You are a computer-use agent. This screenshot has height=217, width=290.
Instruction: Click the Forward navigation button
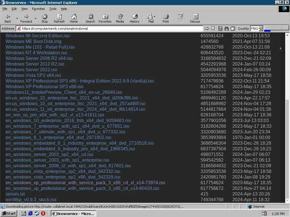pos(26,18)
